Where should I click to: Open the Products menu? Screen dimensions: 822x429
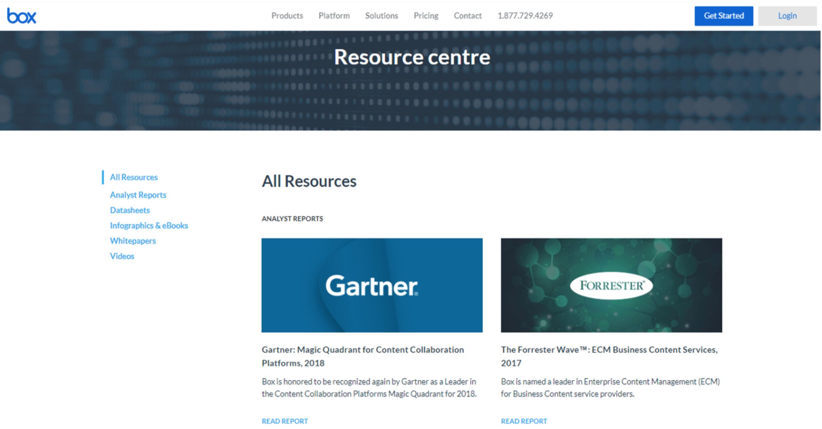point(287,16)
